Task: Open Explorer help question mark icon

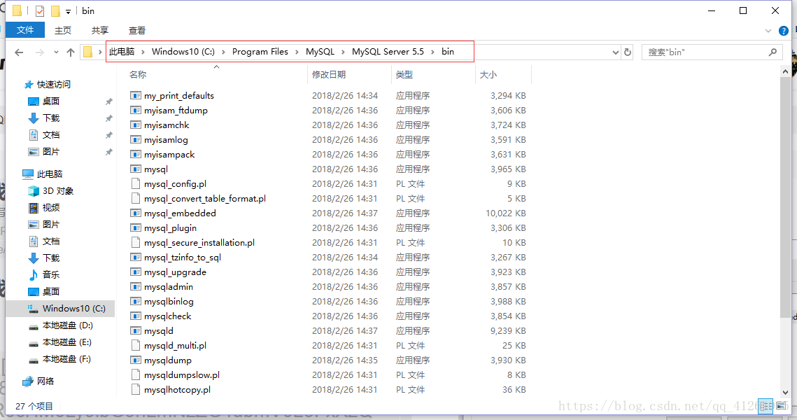Action: [784, 31]
